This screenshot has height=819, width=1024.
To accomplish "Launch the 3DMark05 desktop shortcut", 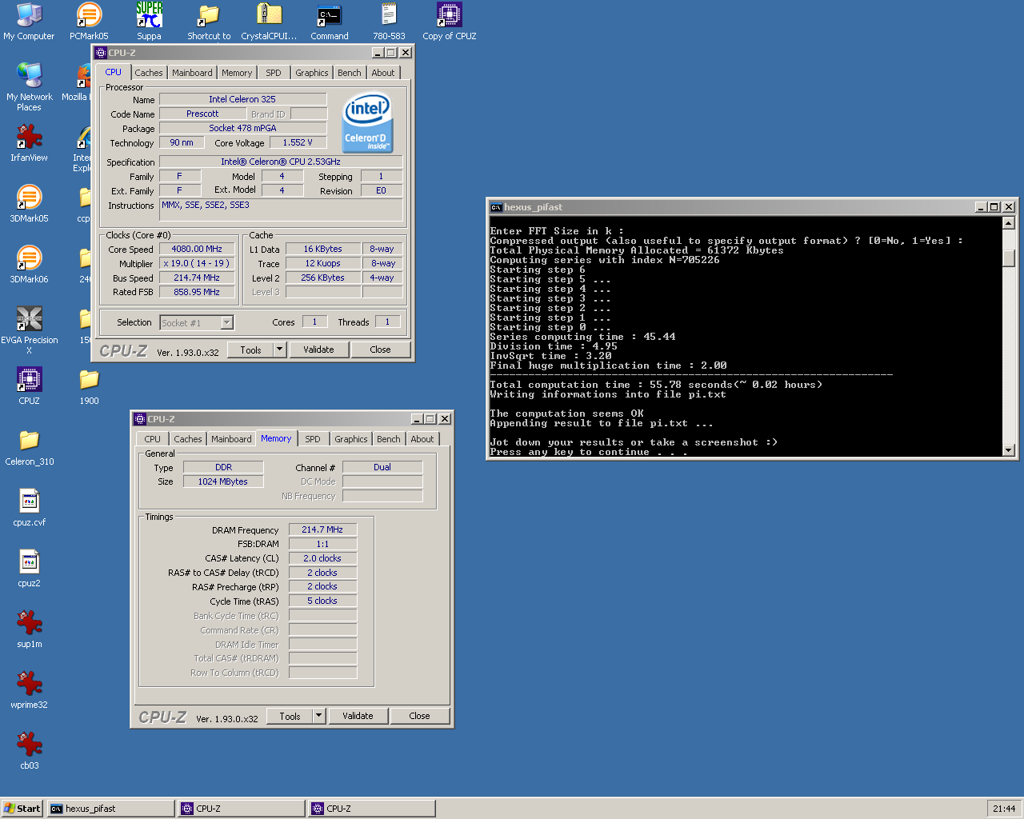I will tap(29, 203).
